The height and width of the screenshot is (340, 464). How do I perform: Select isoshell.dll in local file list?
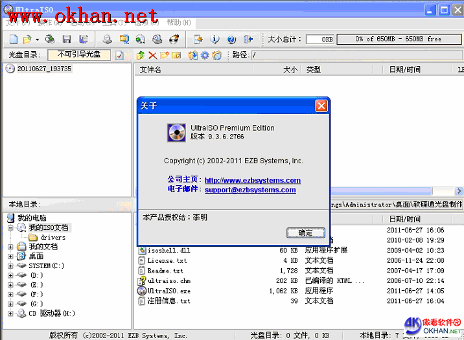point(169,251)
